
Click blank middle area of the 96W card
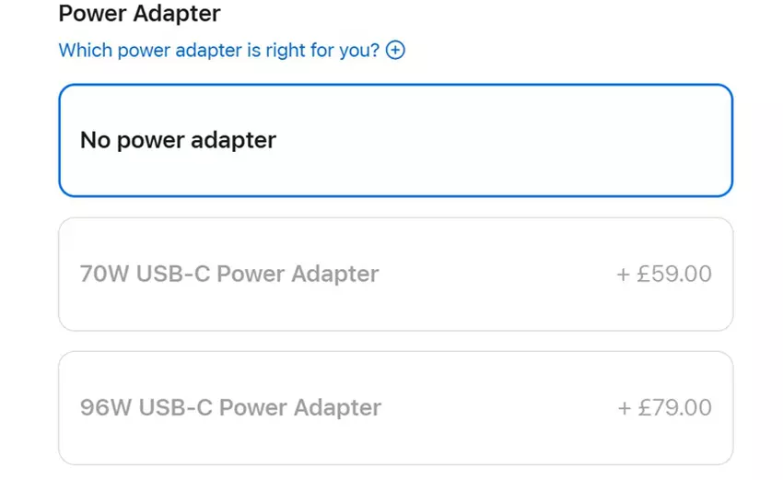497,407
